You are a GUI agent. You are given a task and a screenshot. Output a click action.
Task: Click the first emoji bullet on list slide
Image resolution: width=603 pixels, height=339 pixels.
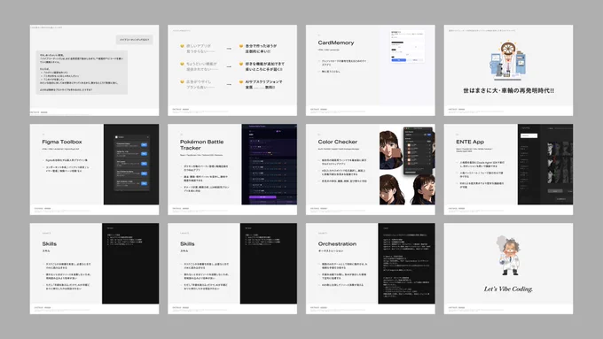(182, 46)
